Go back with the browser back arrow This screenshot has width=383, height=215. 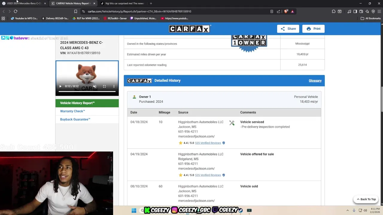click(4, 11)
